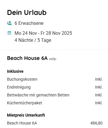Click the '4 Nächte / 5 Tage' duration text
108x128 pixels.
click(x=33, y=40)
